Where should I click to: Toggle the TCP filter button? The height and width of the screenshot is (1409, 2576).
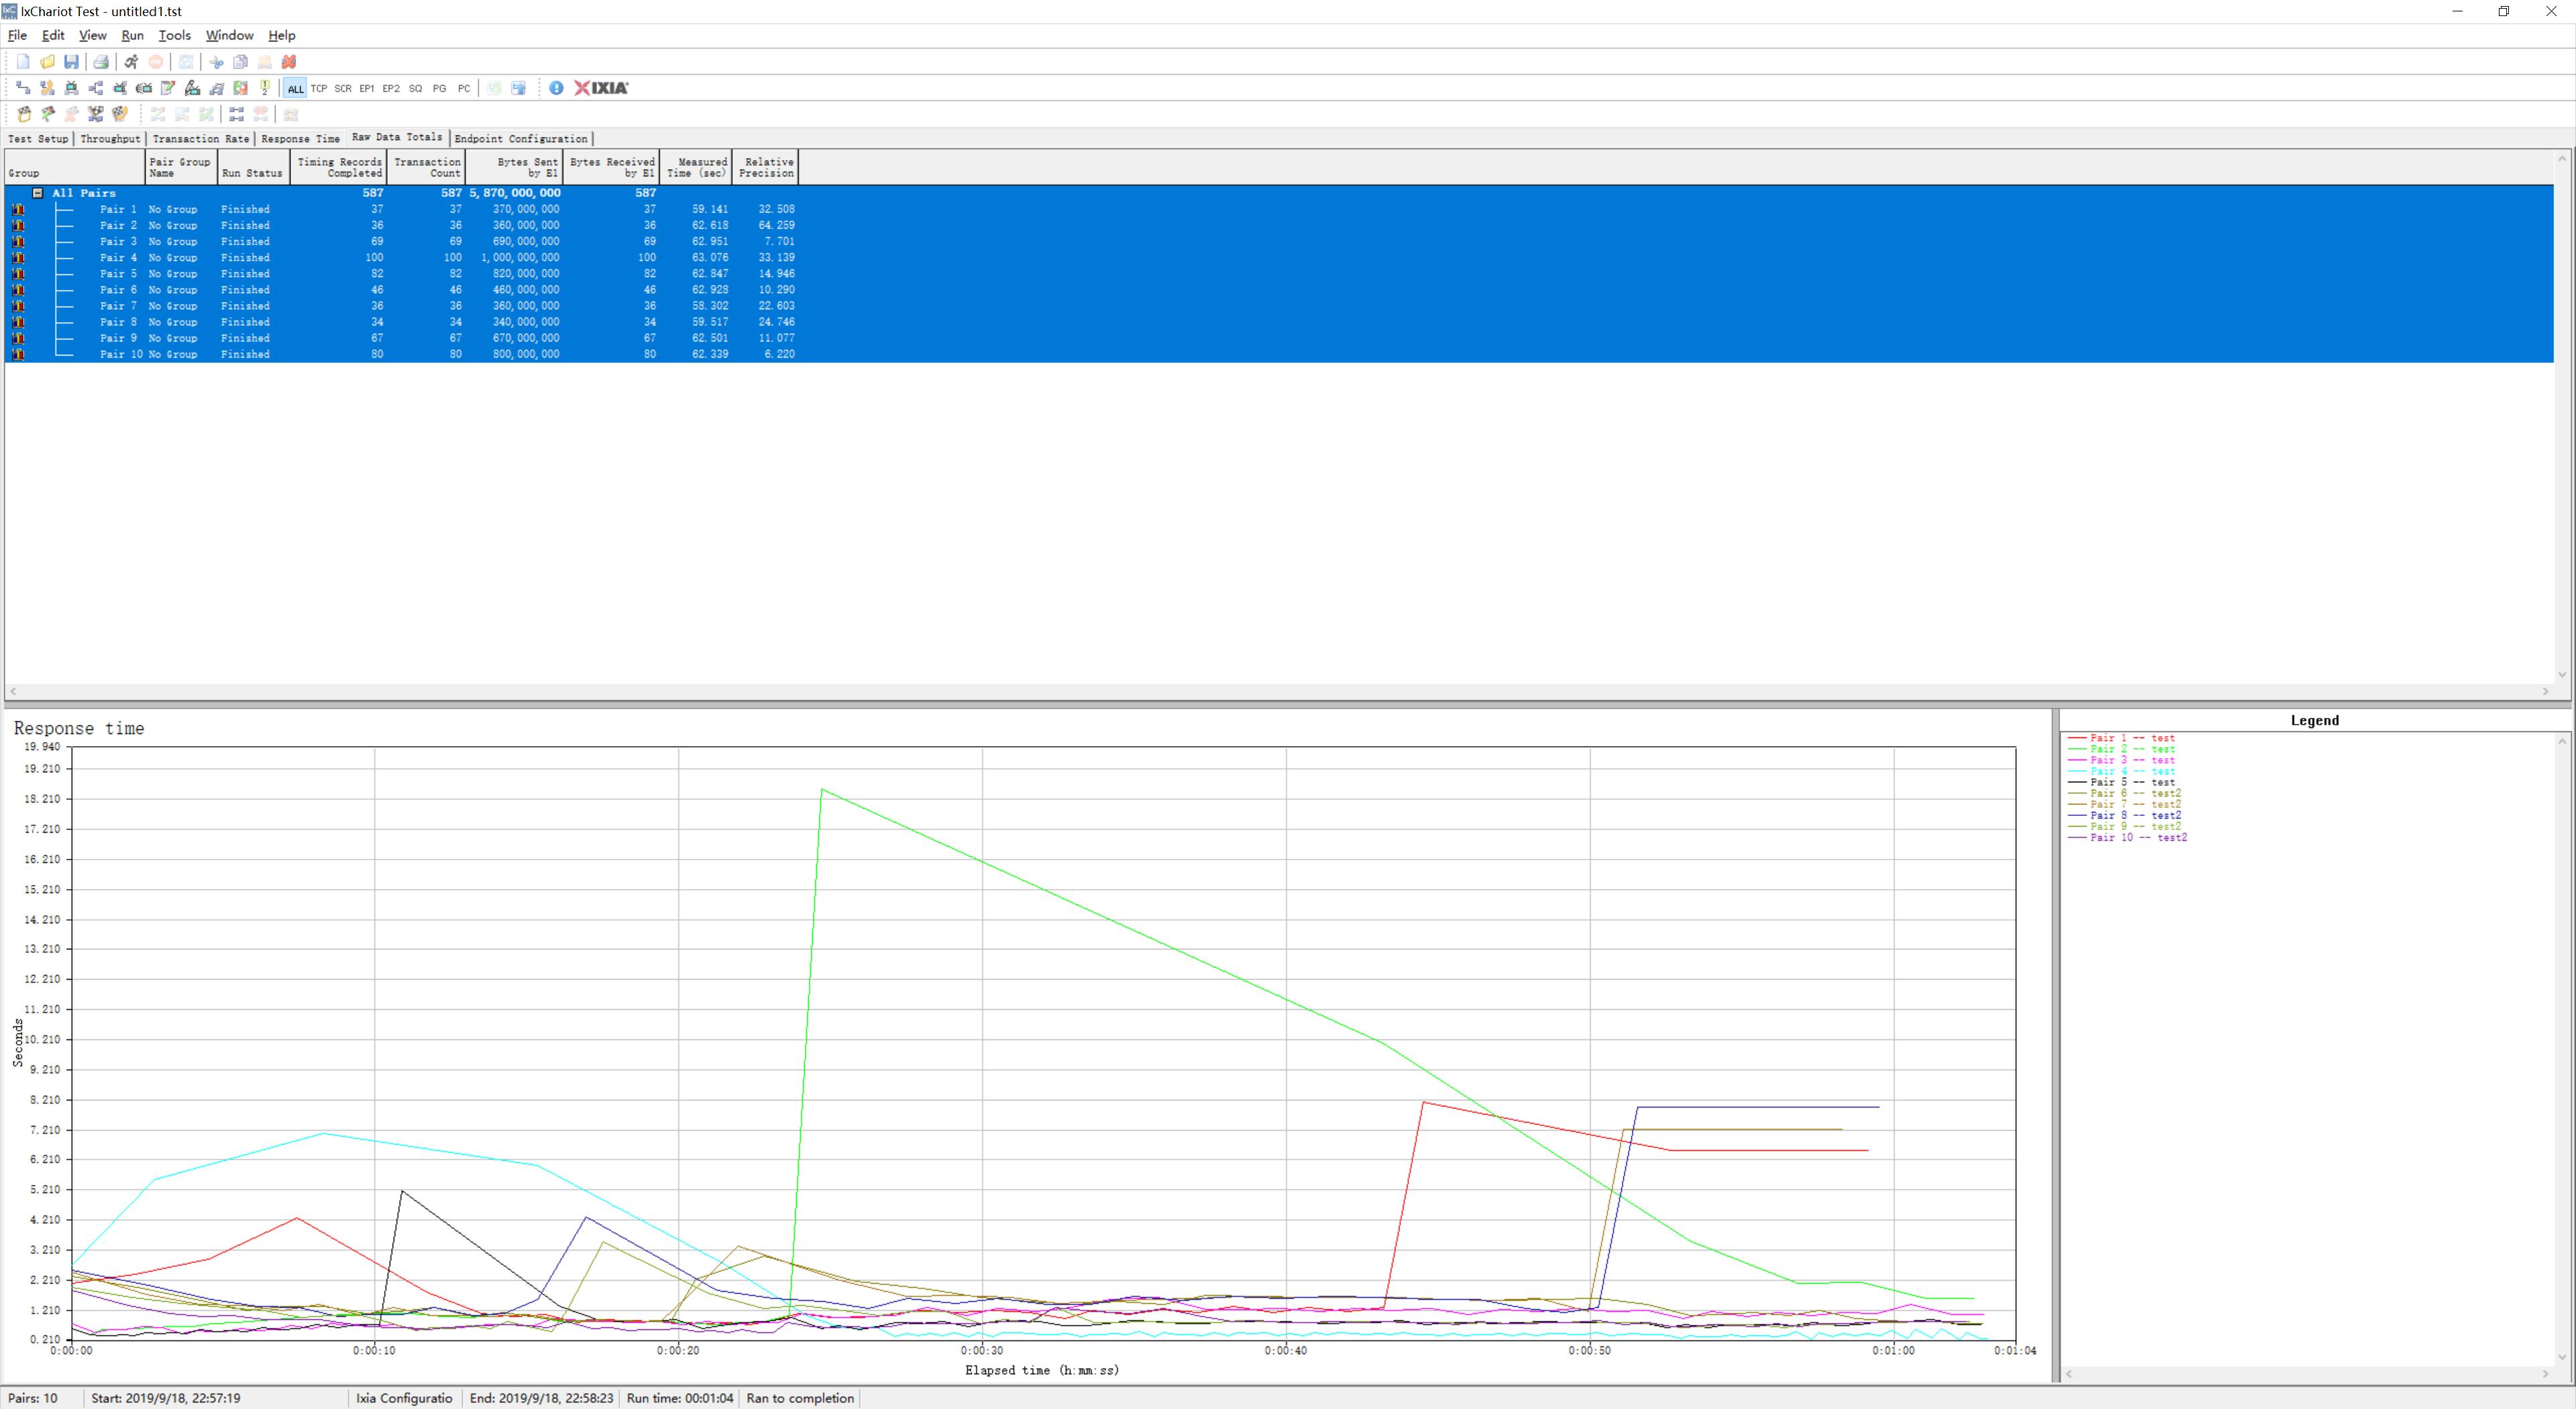click(x=319, y=88)
